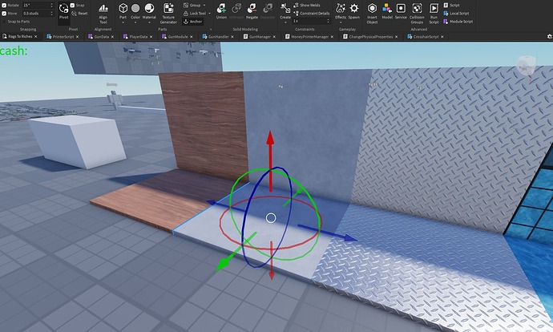This screenshot has height=332, width=553.
Task: Negate the selected part
Action: (252, 11)
